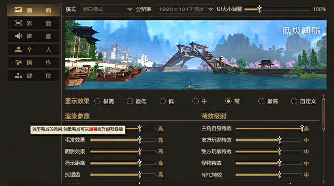
Task: Click the speaker icon for 声音 settings
Action: coord(18,36)
